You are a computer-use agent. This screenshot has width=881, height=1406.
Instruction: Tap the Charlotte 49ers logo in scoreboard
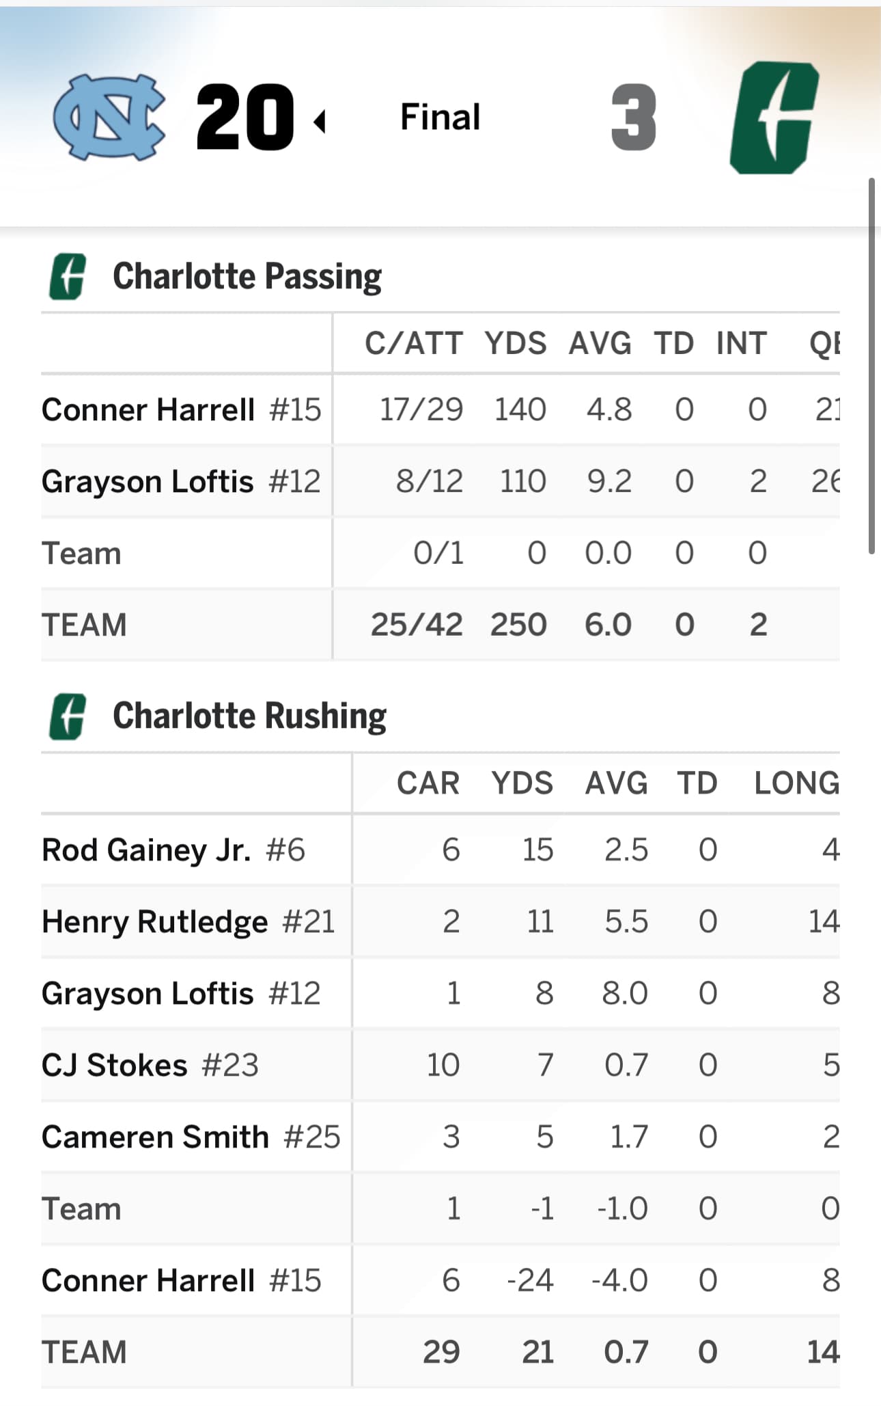click(774, 118)
